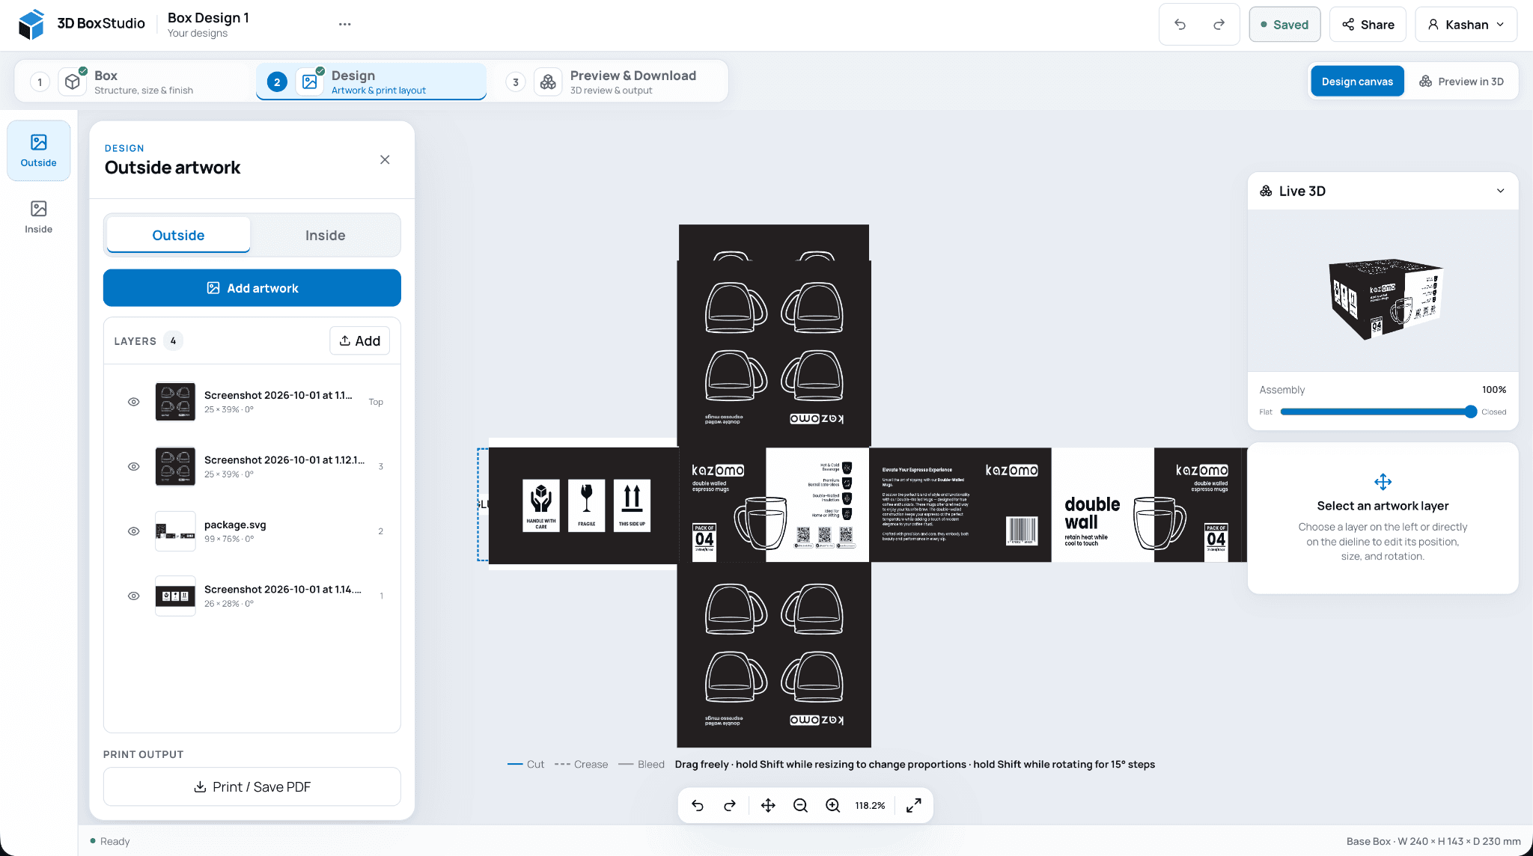Switch to the Inside artwork tab
This screenshot has width=1533, height=856.
[325, 235]
